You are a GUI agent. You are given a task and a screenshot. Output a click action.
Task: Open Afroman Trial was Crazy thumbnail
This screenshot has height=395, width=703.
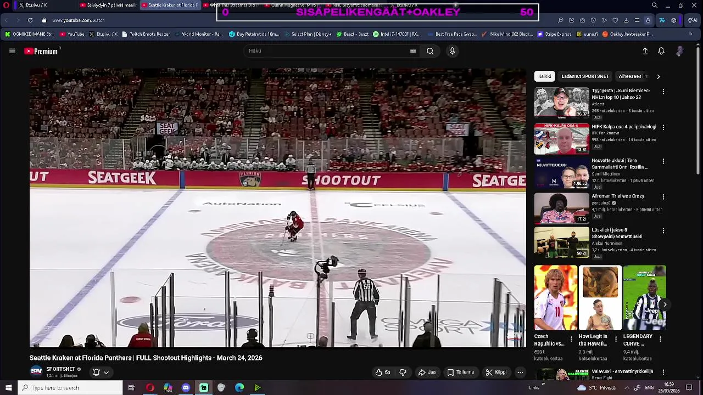pyautogui.click(x=561, y=208)
